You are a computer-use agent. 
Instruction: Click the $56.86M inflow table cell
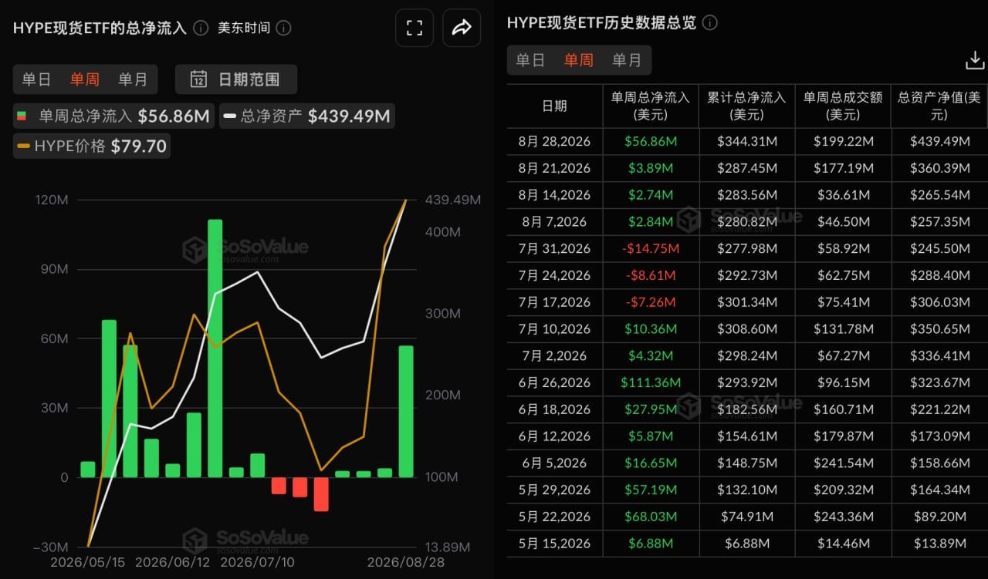[x=650, y=141]
